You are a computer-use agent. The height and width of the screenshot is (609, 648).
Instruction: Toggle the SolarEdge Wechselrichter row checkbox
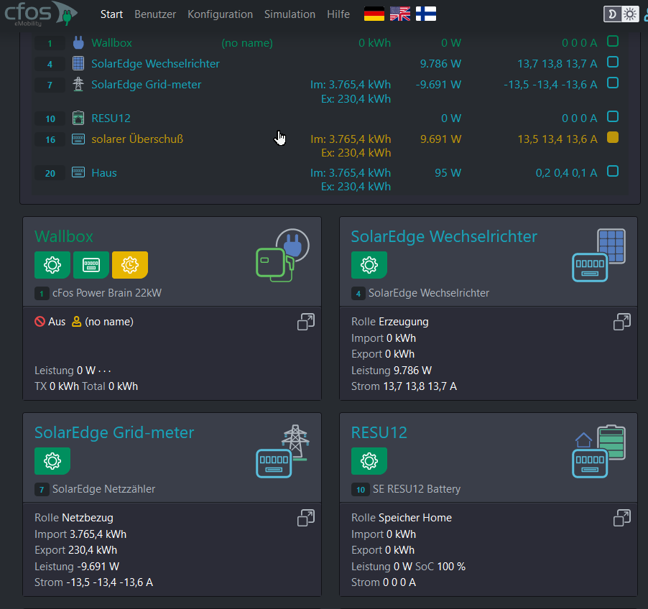(613, 62)
